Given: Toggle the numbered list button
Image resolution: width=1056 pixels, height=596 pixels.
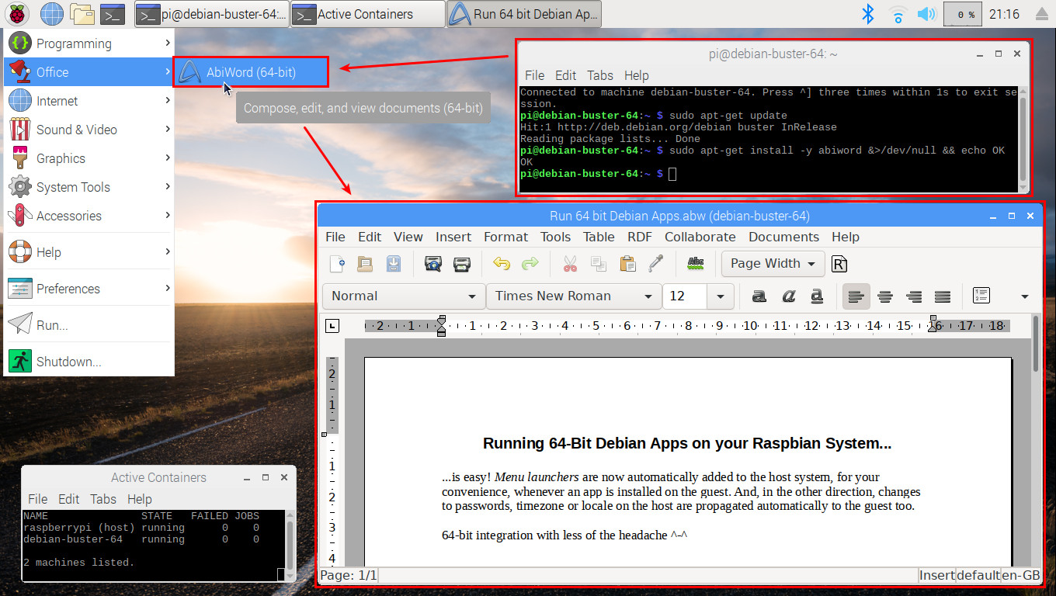Looking at the screenshot, I should 981,296.
